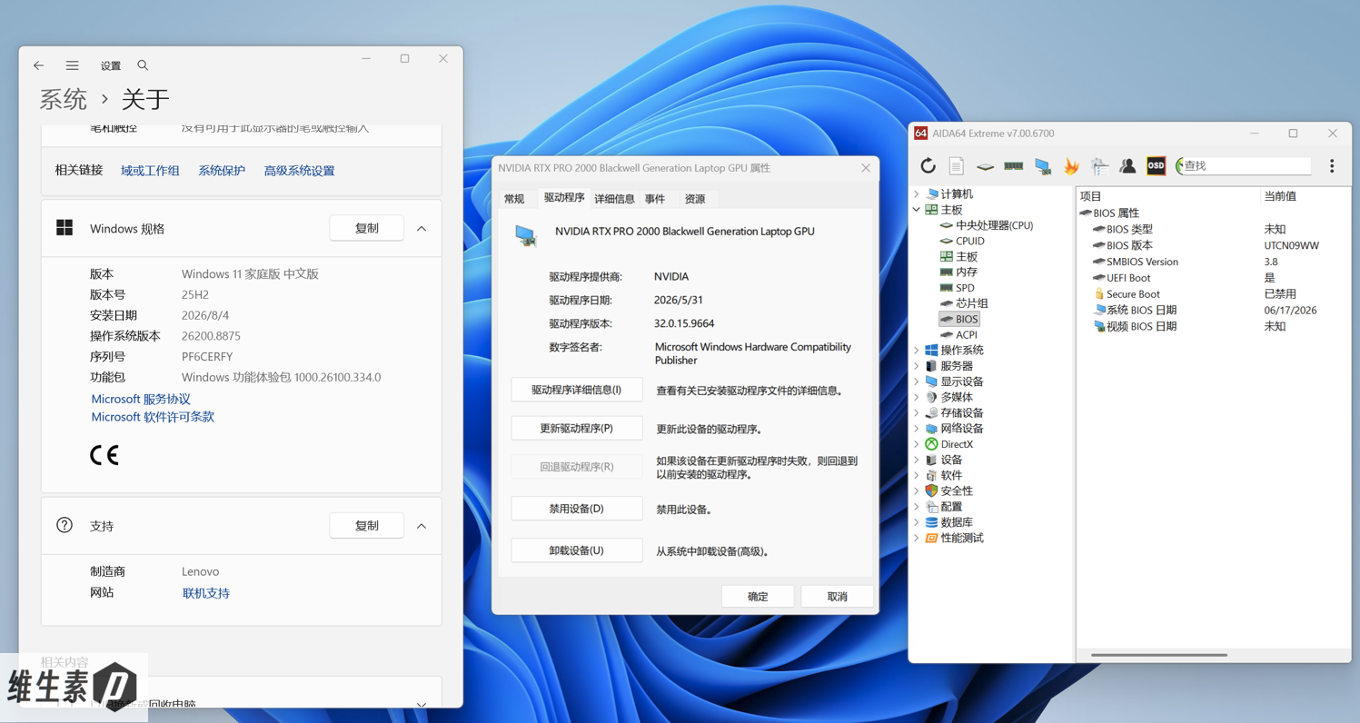Screen dimensions: 1360x723
Task: Cancel the dialog with 取消
Action: tap(838, 597)
